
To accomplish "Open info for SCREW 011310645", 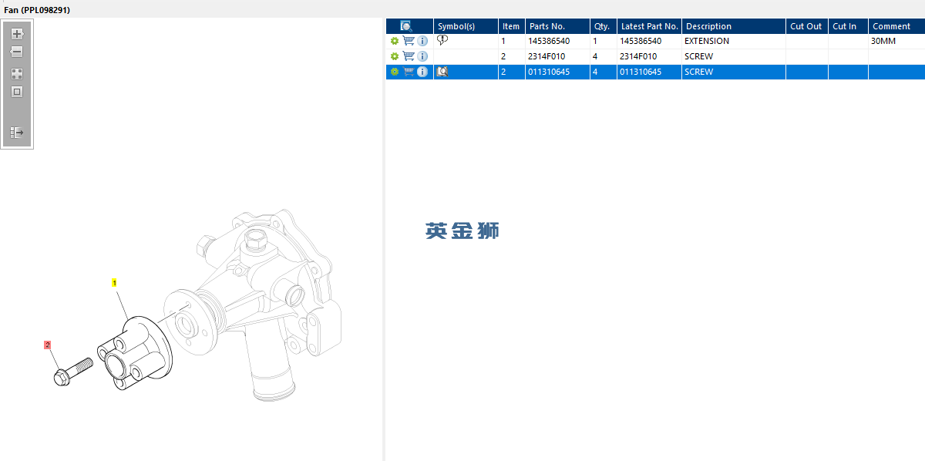I will (422, 72).
